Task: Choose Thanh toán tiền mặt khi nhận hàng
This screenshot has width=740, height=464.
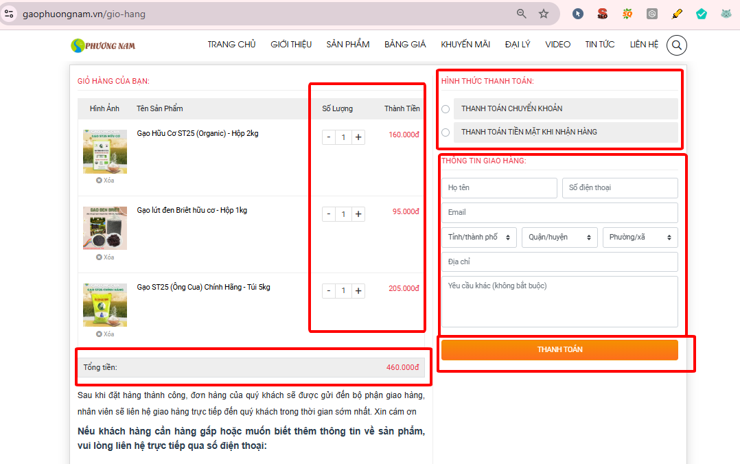Action: click(x=446, y=132)
